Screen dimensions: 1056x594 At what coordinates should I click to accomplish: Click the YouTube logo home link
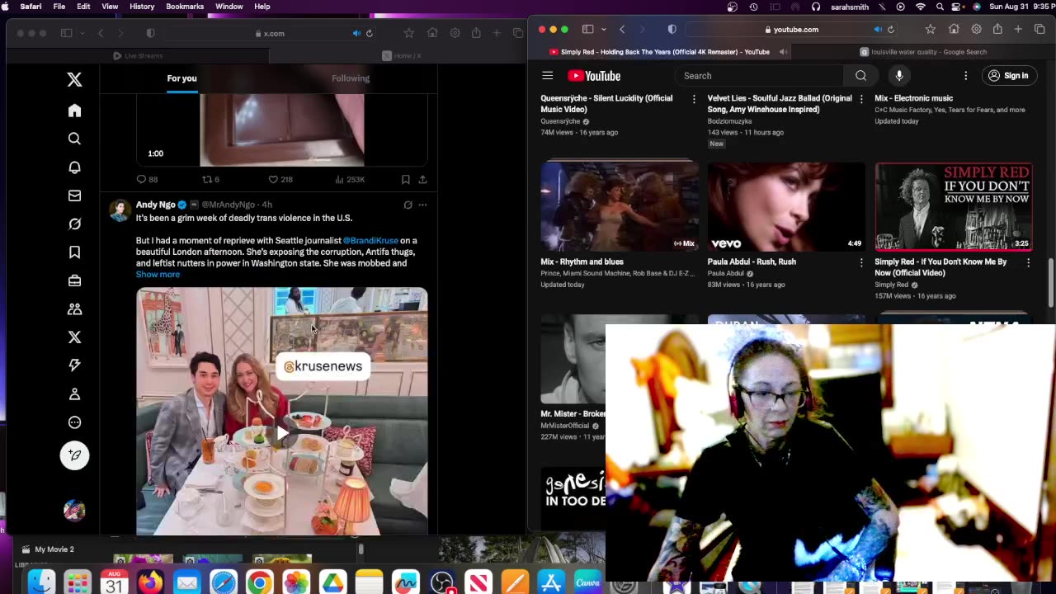click(x=594, y=76)
